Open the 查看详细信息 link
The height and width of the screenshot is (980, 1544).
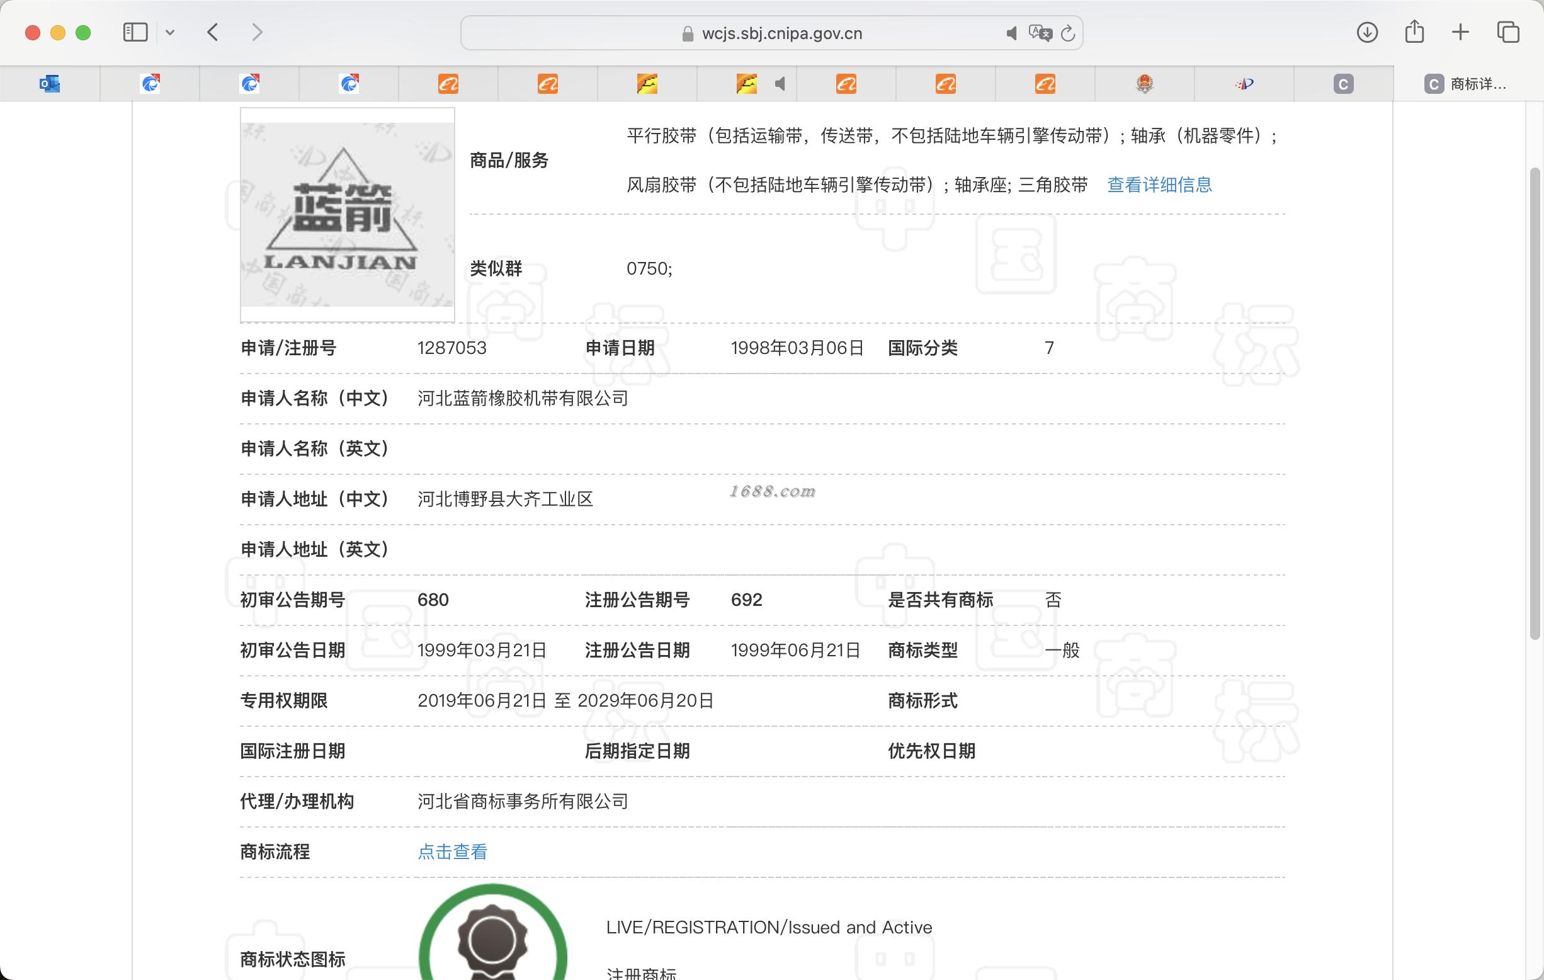coord(1159,185)
